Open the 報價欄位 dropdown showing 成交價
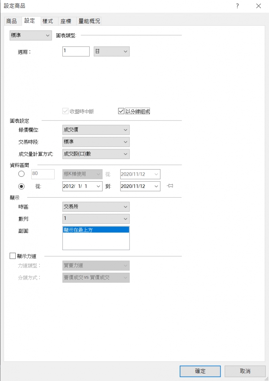The image size is (269, 381). 96,130
